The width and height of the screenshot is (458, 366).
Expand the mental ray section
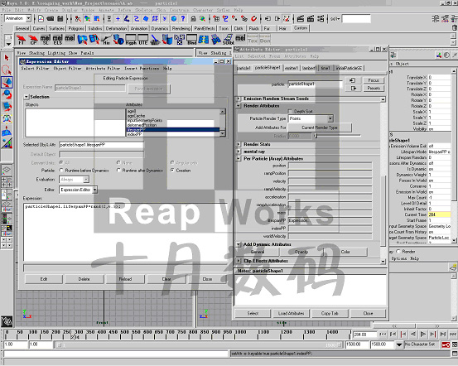coord(239,152)
